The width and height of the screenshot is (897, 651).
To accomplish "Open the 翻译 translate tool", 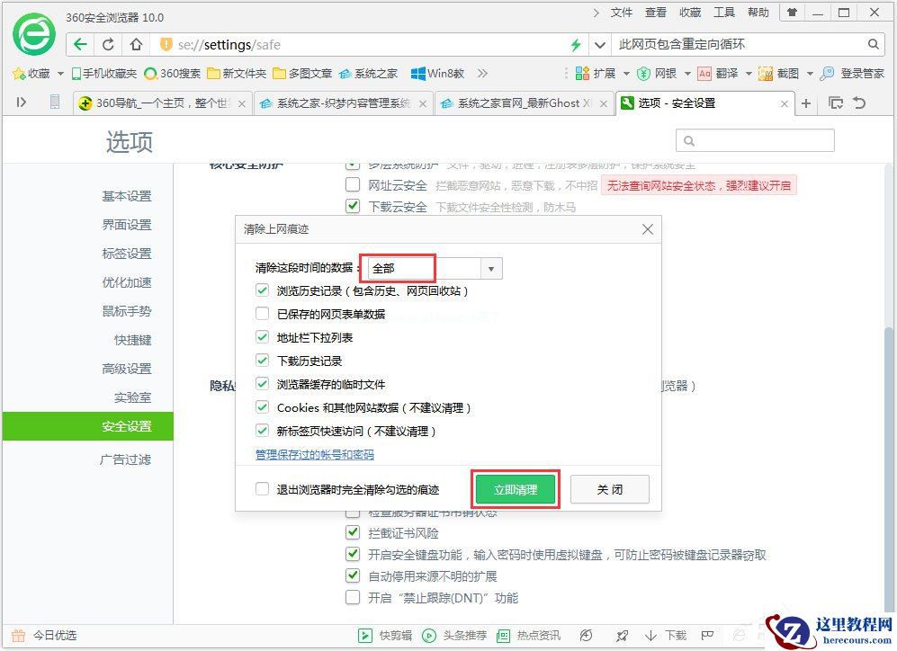I will click(x=724, y=74).
